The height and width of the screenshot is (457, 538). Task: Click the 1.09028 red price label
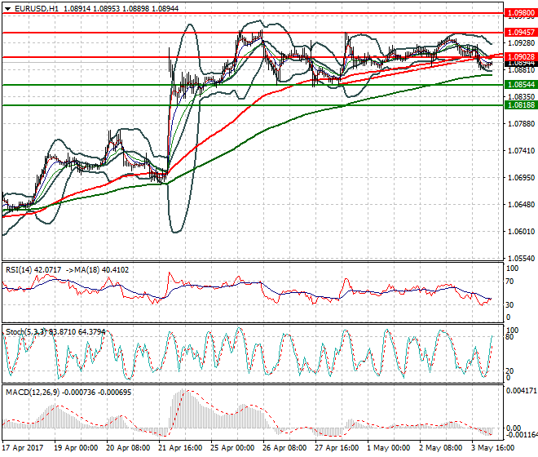[x=521, y=57]
